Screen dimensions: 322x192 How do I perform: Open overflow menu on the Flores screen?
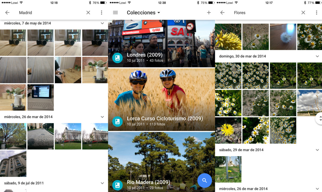[316, 13]
